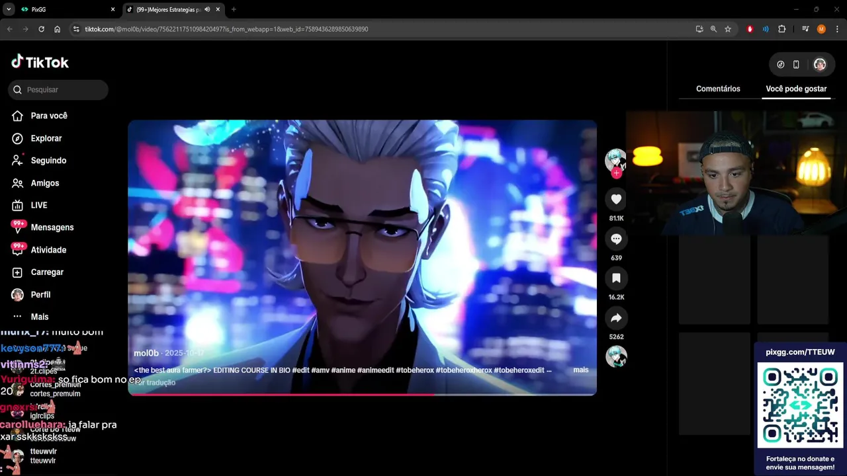Bookmark this page with star icon

728,29
